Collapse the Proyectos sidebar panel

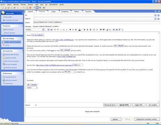[22, 26]
